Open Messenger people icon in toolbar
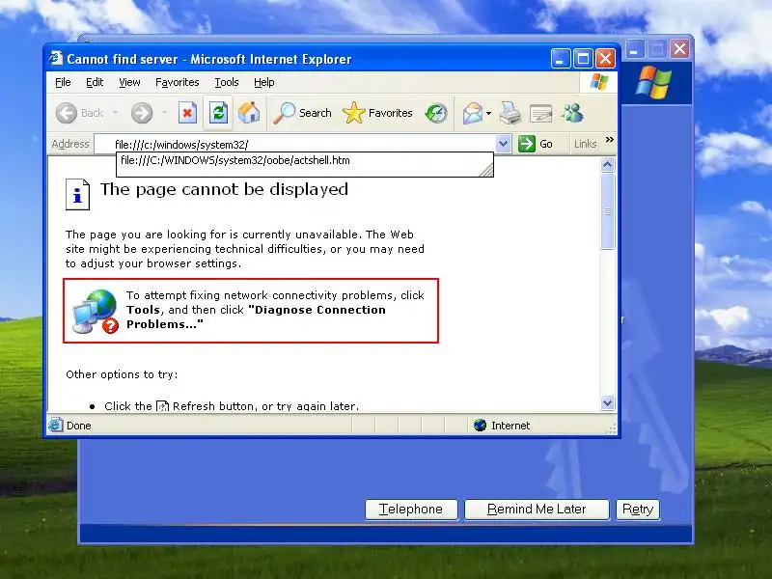This screenshot has height=579, width=772. pos(572,113)
